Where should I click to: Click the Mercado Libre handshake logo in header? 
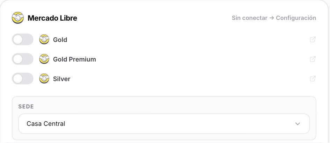18,18
